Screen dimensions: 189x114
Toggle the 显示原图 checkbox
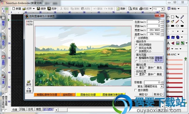pyautogui.click(x=136, y=90)
